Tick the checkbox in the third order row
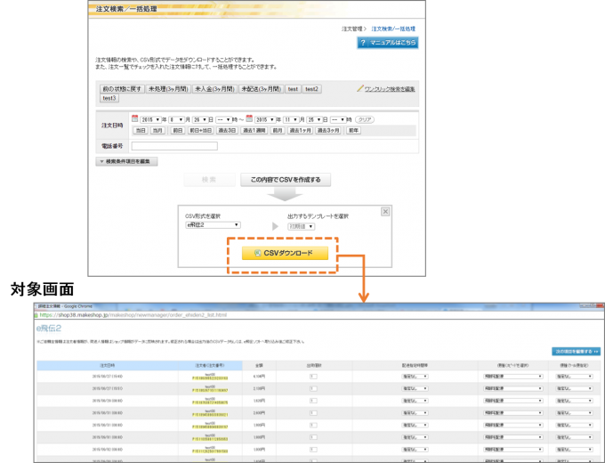The width and height of the screenshot is (605, 463). 313,402
